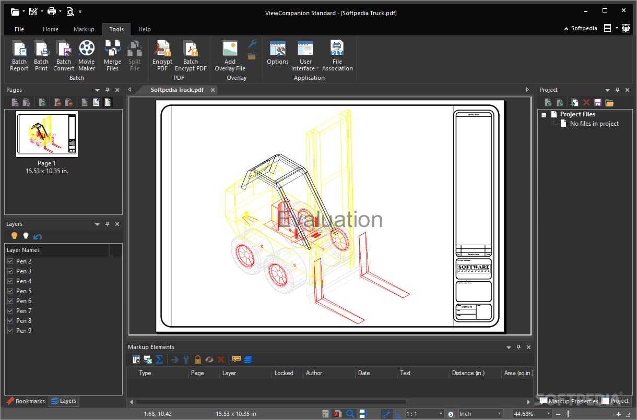Click the PDF icon in status bar

338,414
